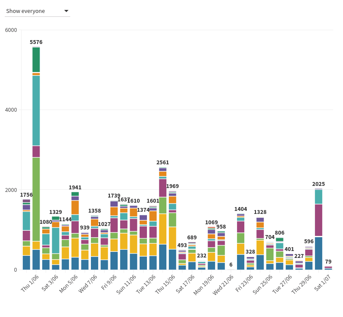Click the 'Thu 15/06' x-axis label
The image size is (343, 317).
pyautogui.click(x=165, y=284)
